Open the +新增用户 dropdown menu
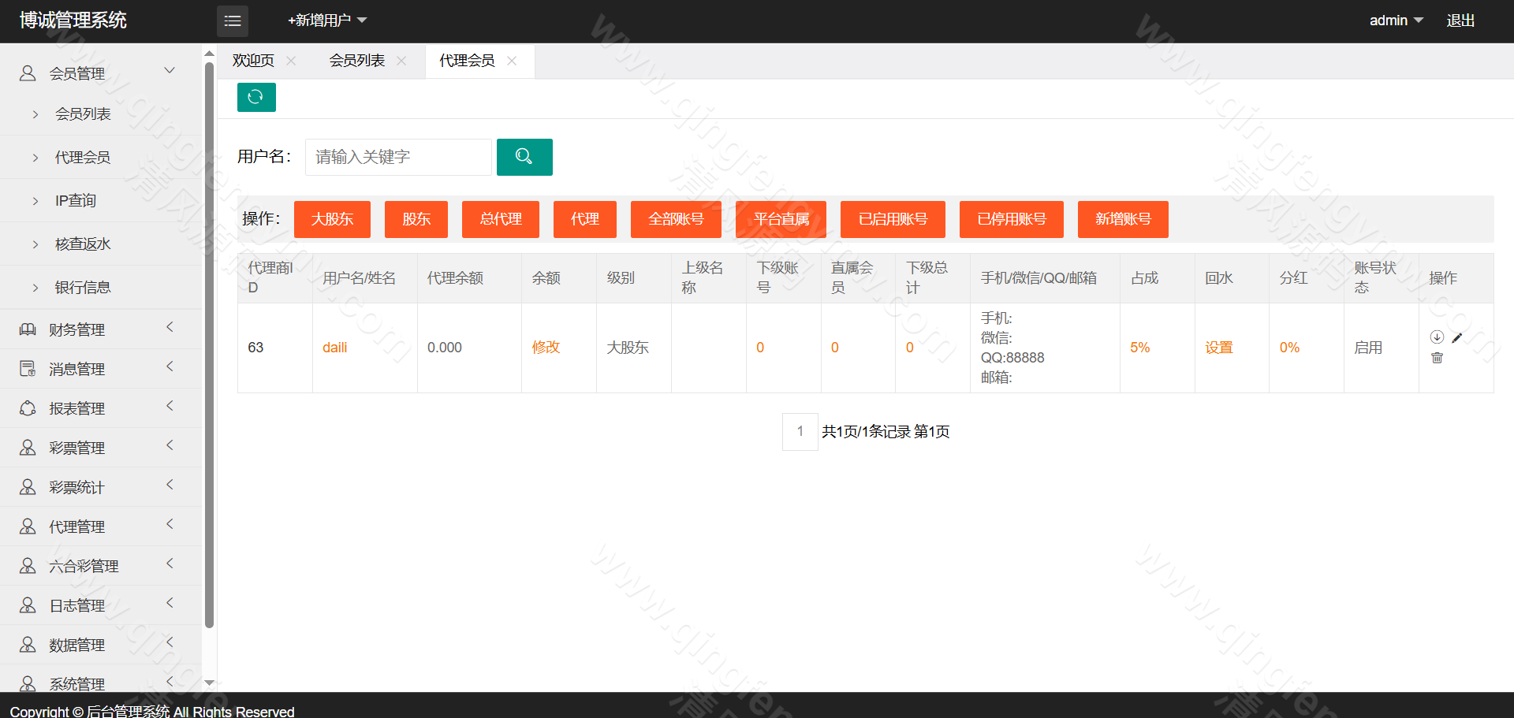1514x718 pixels. tap(327, 20)
